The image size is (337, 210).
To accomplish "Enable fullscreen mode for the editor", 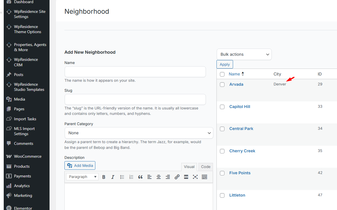I will tap(195, 177).
